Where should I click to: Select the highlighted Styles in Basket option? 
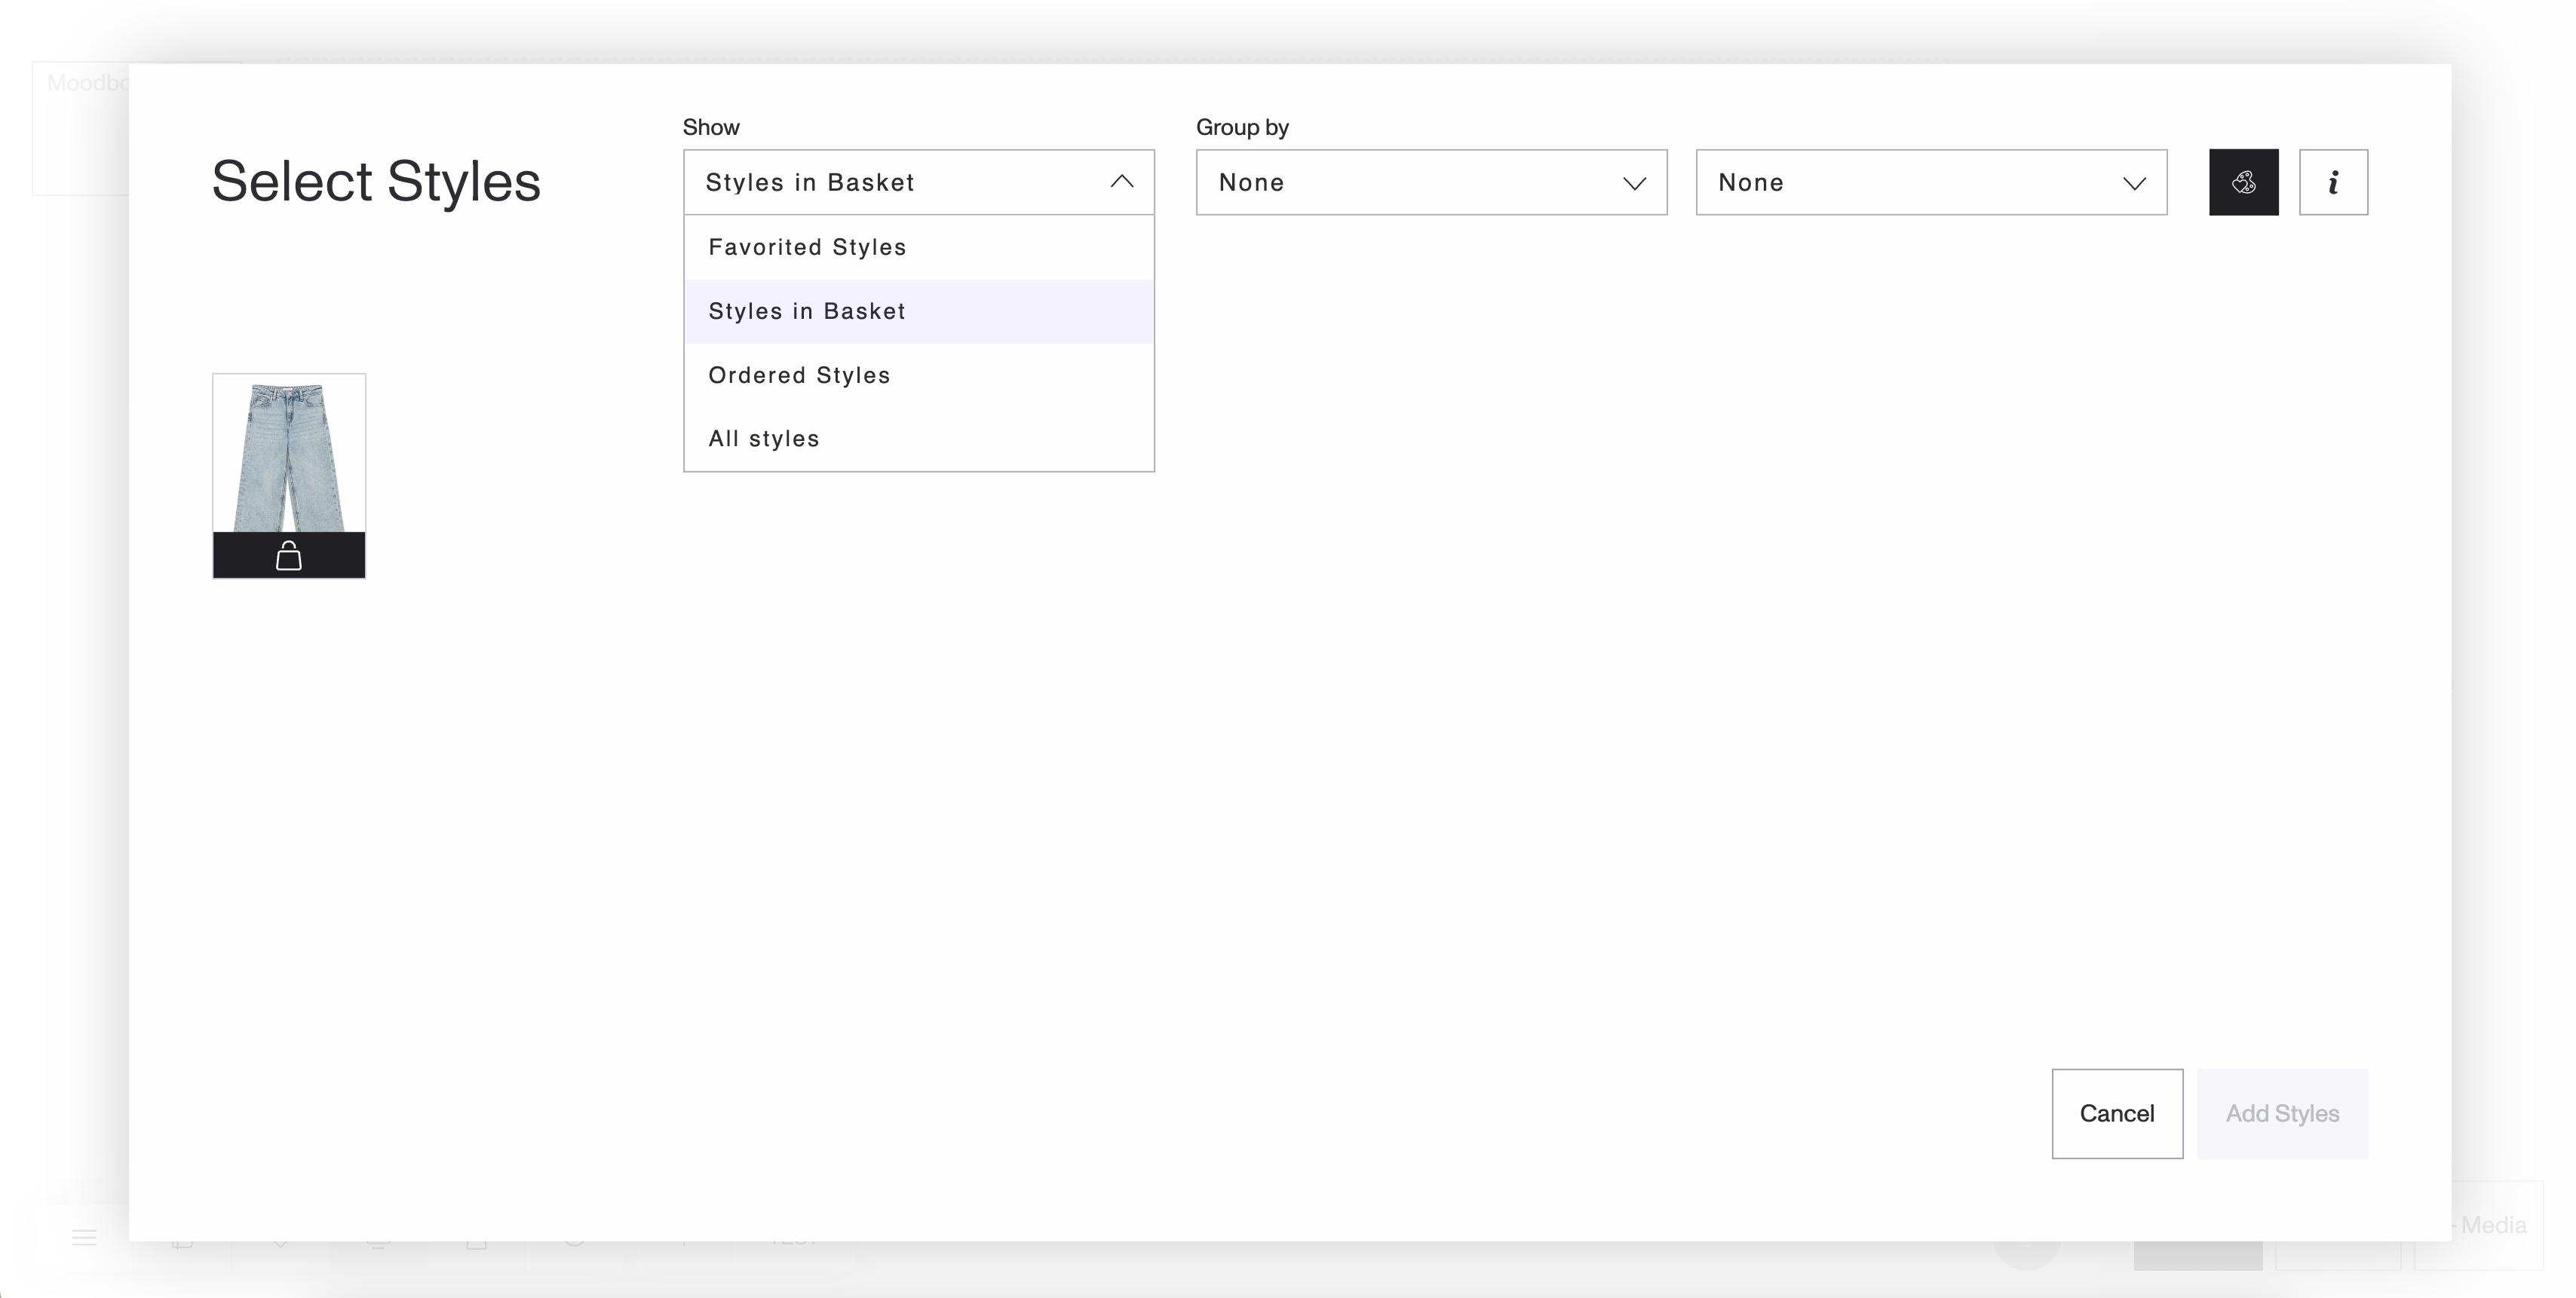coord(807,311)
